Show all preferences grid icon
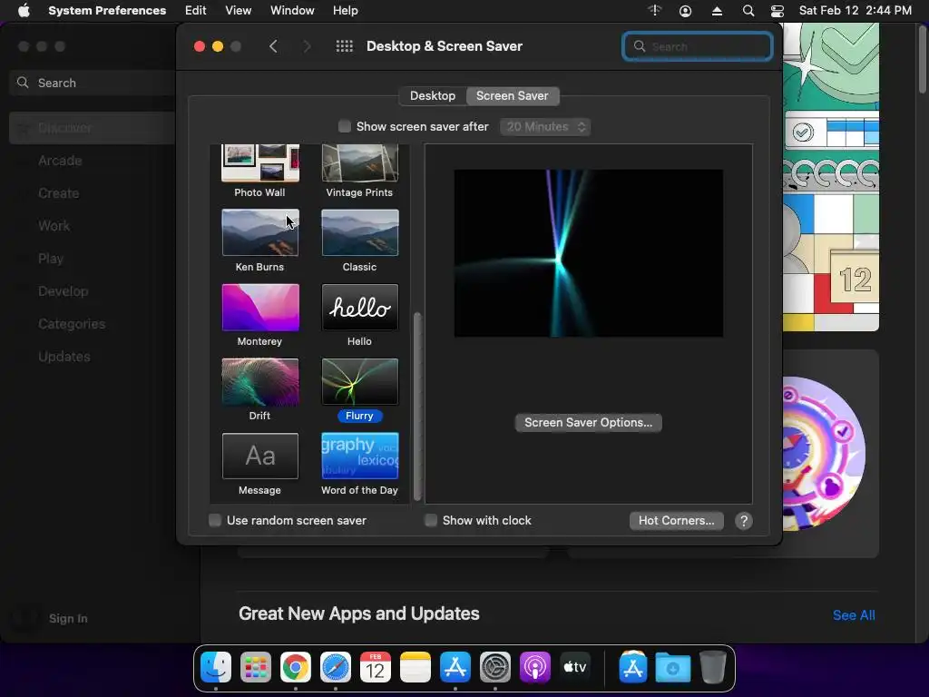Viewport: 929px width, 697px height. (x=344, y=46)
